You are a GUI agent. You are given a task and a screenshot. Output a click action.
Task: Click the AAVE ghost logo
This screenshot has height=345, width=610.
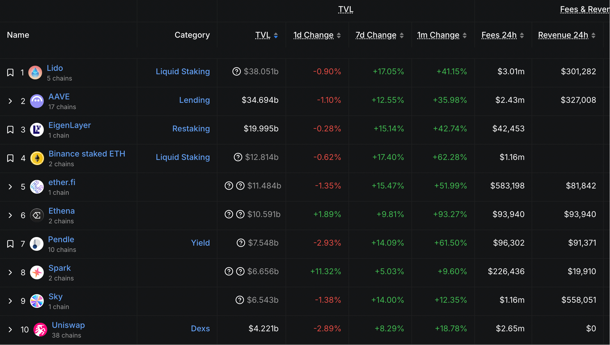click(x=37, y=101)
